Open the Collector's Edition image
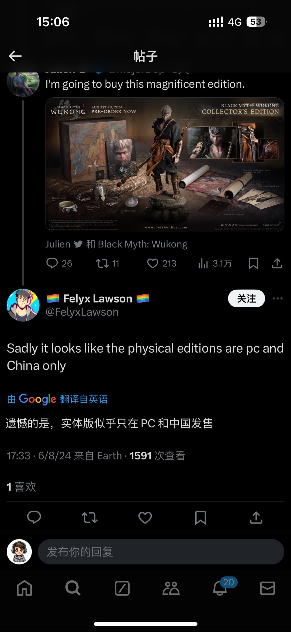 (165, 165)
